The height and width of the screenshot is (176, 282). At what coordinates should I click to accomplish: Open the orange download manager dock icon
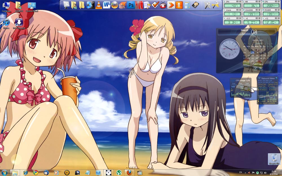179,5
